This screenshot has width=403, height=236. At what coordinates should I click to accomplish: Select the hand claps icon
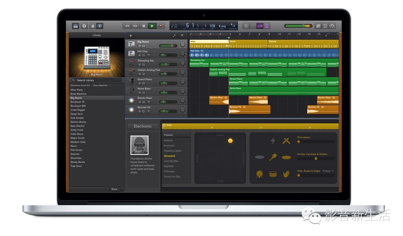pyautogui.click(x=286, y=174)
